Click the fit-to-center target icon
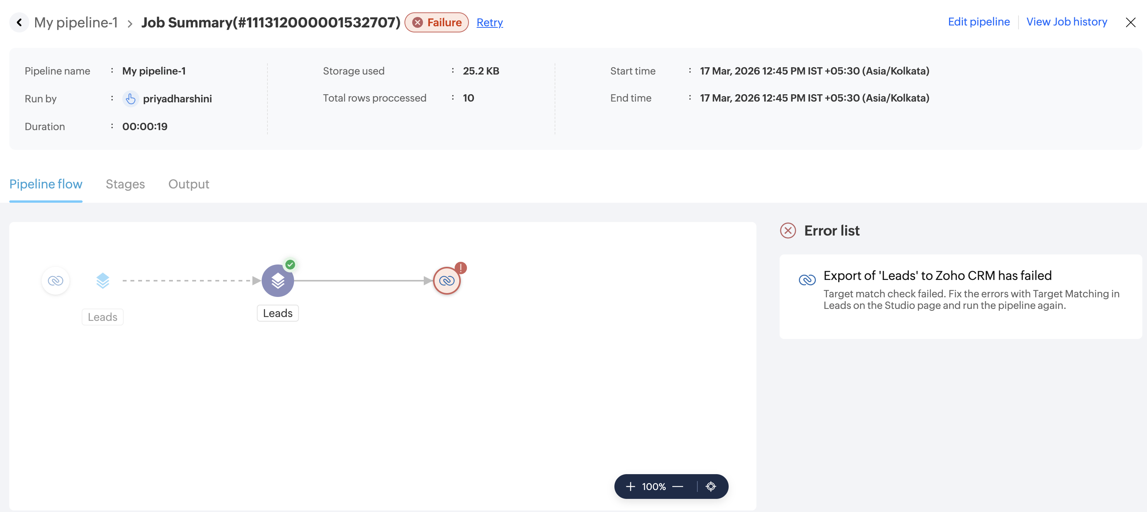Screen dimensions: 1147x512 (x=711, y=486)
